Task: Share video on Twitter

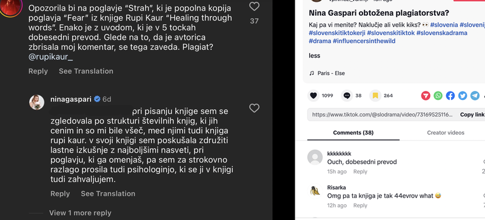Action: coord(463,96)
